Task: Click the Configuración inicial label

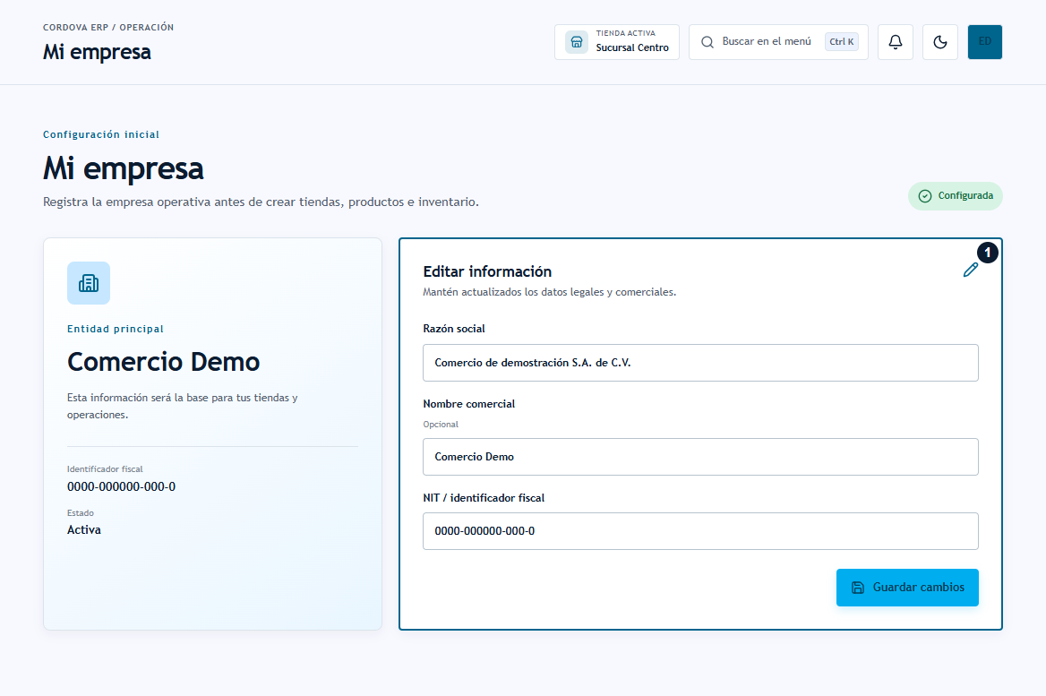Action: coord(100,134)
